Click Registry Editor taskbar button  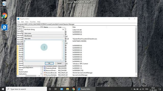pyautogui.click(x=86, y=89)
